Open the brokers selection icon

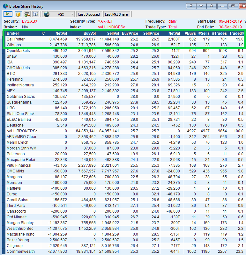[27, 14]
